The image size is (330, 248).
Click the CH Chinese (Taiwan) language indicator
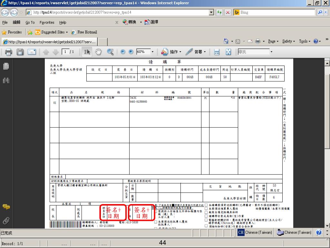click(x=255, y=232)
